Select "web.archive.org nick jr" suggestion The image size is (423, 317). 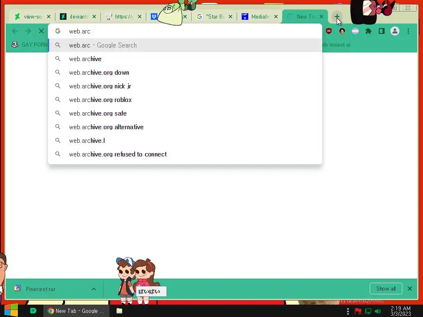click(185, 86)
